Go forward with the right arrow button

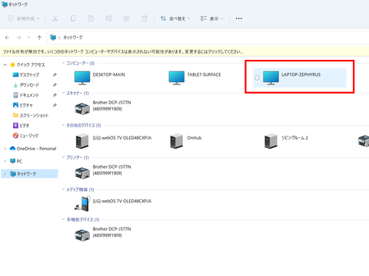point(18,38)
